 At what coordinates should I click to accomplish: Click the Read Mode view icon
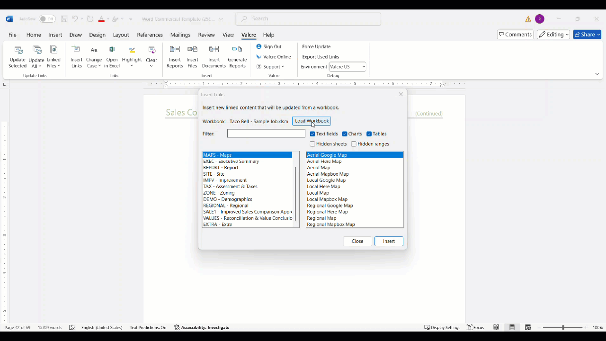coord(496,327)
